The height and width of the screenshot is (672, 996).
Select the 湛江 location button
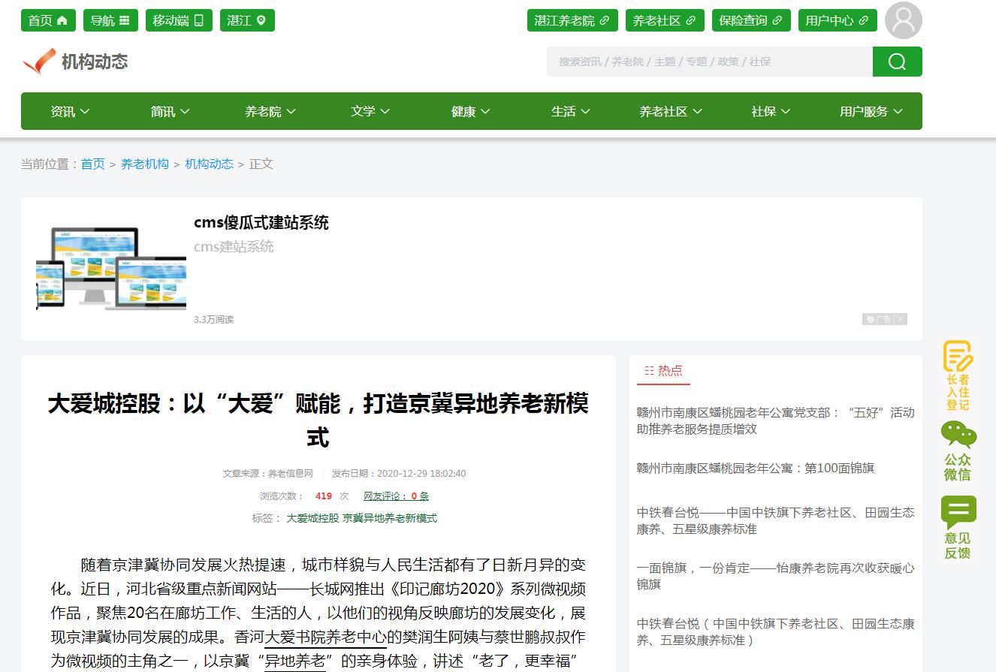click(247, 20)
